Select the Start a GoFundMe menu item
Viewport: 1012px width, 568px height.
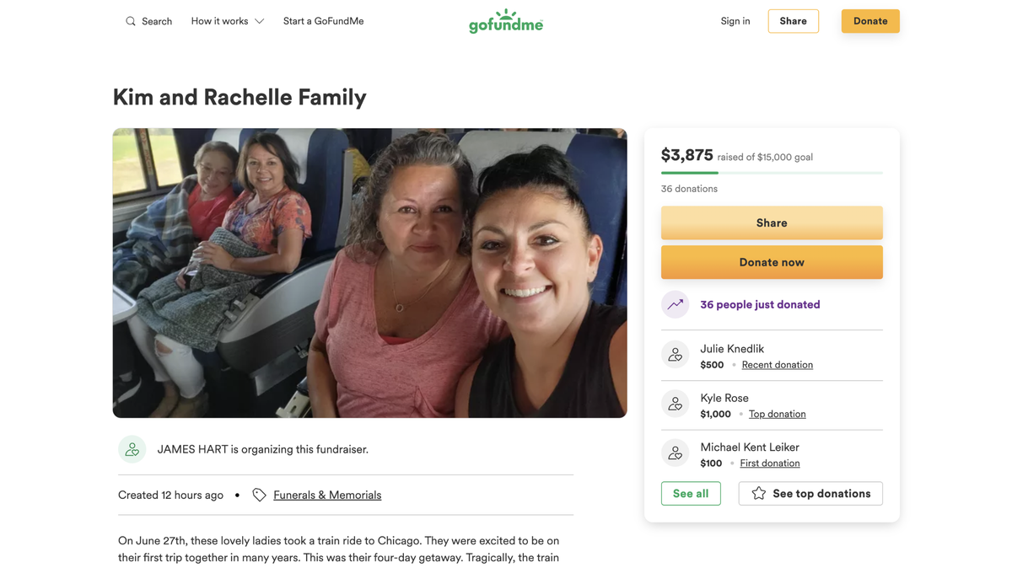[323, 20]
